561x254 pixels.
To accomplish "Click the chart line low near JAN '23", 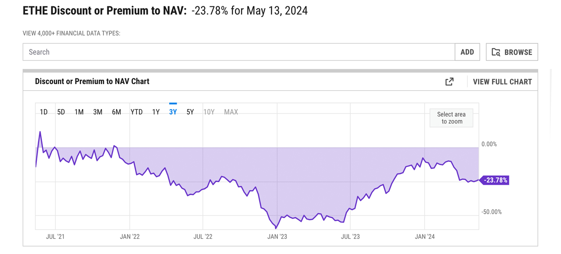I will tap(276, 228).
